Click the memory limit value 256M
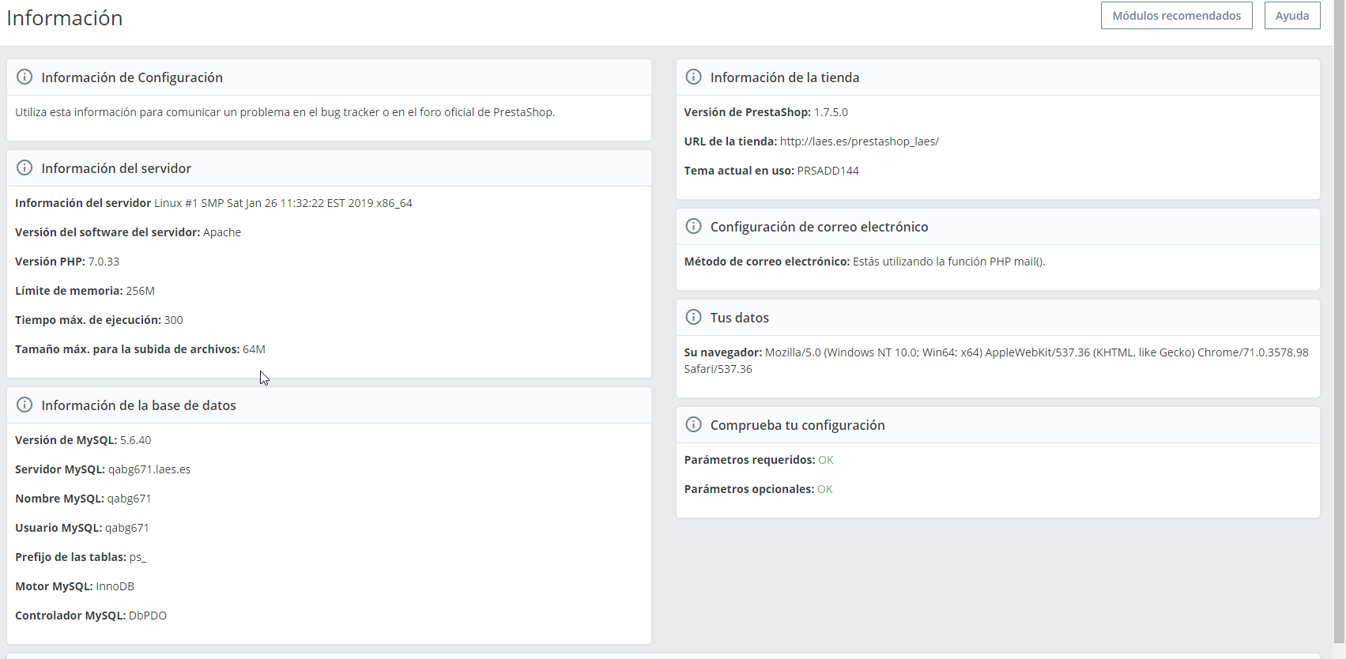1346x659 pixels. click(x=140, y=291)
